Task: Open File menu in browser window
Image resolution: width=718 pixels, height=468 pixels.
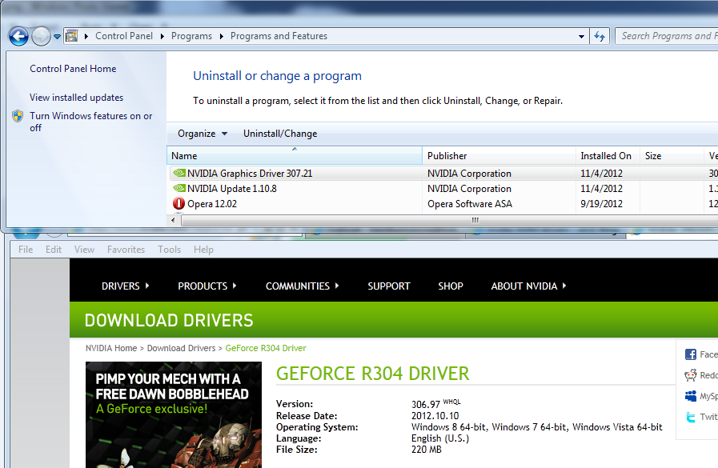Action: [x=26, y=250]
